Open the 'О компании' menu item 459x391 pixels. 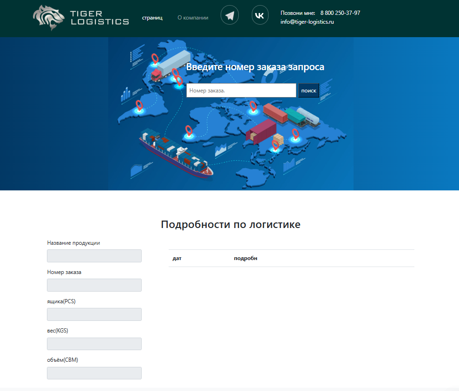(x=193, y=18)
